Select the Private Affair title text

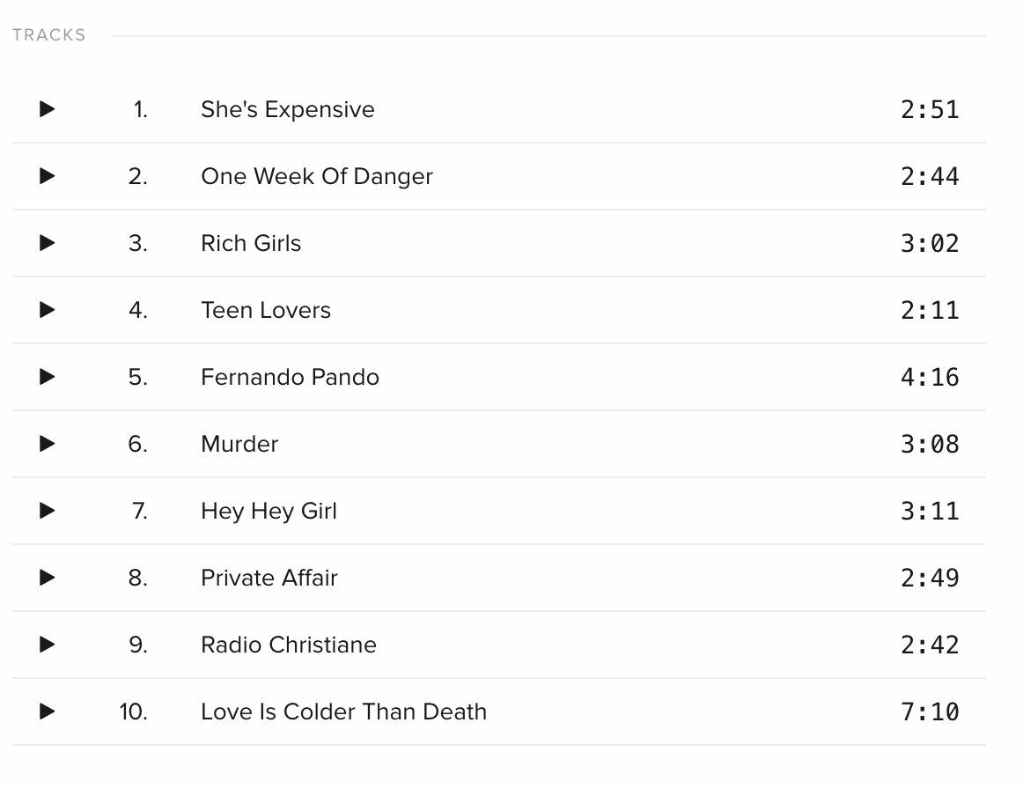tap(269, 579)
